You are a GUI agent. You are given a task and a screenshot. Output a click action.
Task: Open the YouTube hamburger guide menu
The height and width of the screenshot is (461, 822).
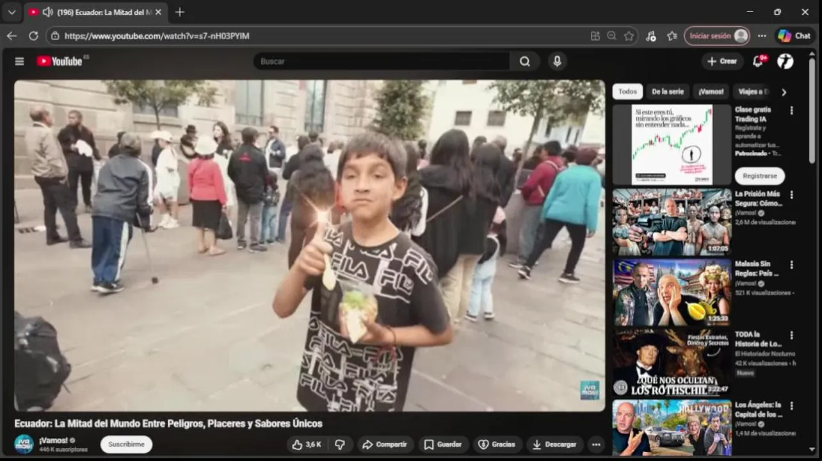click(x=19, y=61)
